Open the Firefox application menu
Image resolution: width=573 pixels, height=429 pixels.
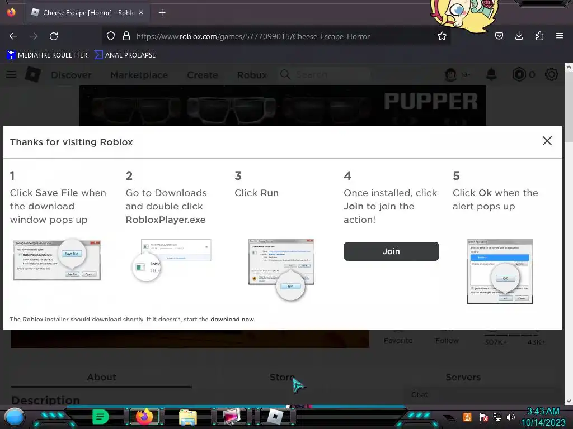[560, 36]
